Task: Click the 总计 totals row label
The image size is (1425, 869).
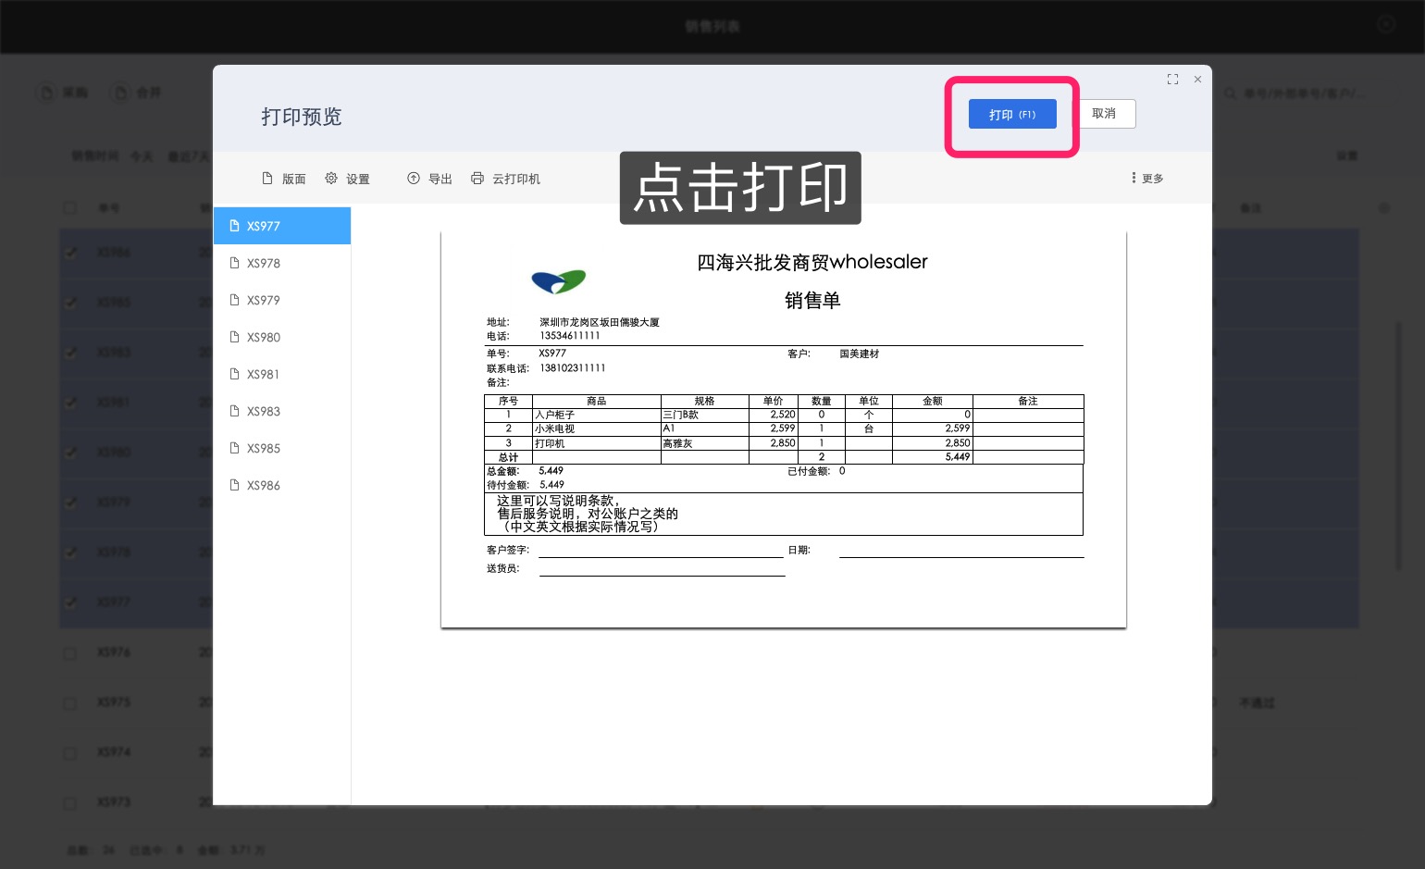Action: (x=508, y=457)
